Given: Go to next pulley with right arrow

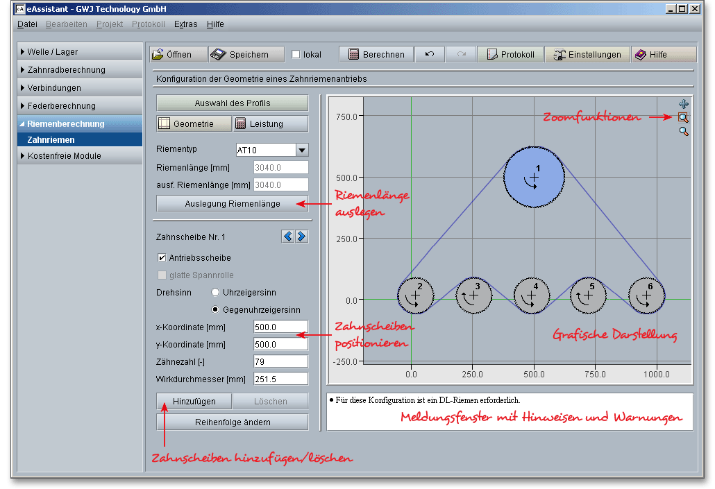Looking at the screenshot, I should click(x=301, y=237).
